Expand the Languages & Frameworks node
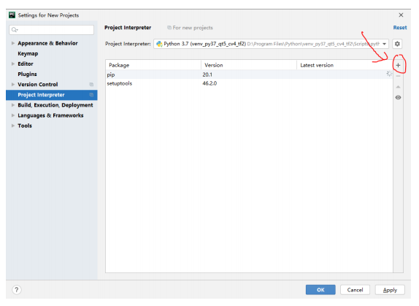This screenshot has height=306, width=419. [x=13, y=115]
